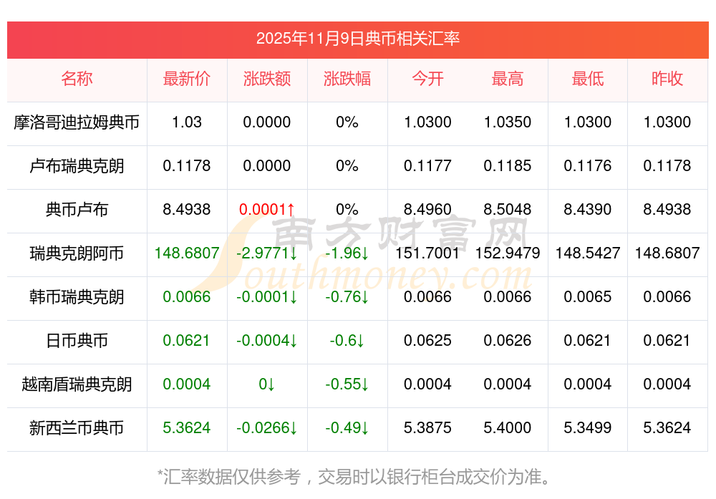Click the lowest value 0.1176
The width and height of the screenshot is (716, 499).
588,165
